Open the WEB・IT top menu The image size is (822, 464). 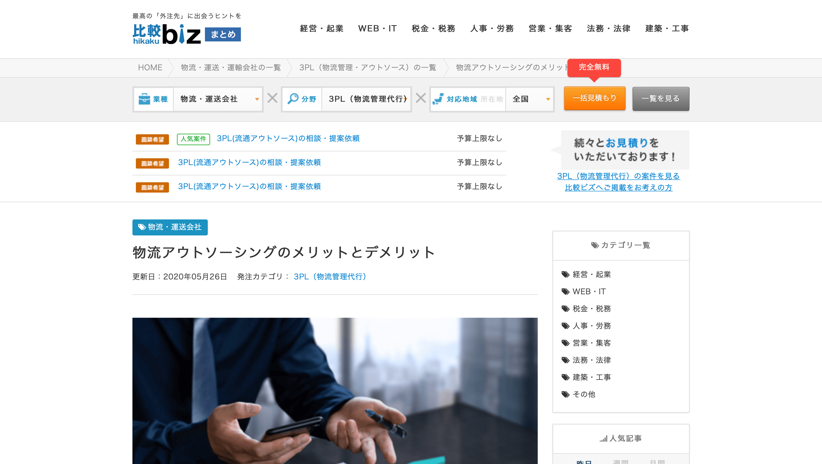(377, 28)
